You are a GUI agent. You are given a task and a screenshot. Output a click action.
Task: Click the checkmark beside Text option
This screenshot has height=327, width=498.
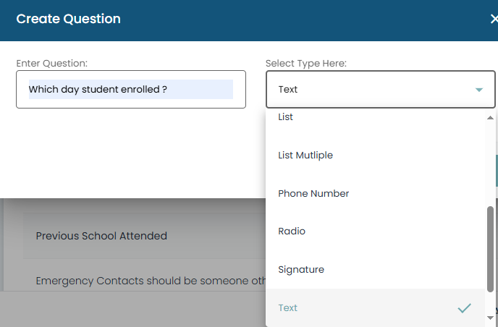point(464,308)
